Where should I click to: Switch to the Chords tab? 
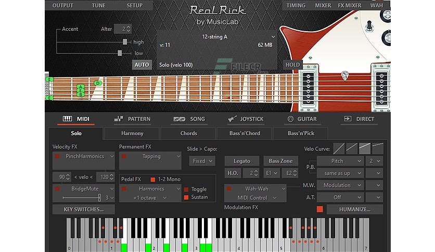[x=189, y=133]
